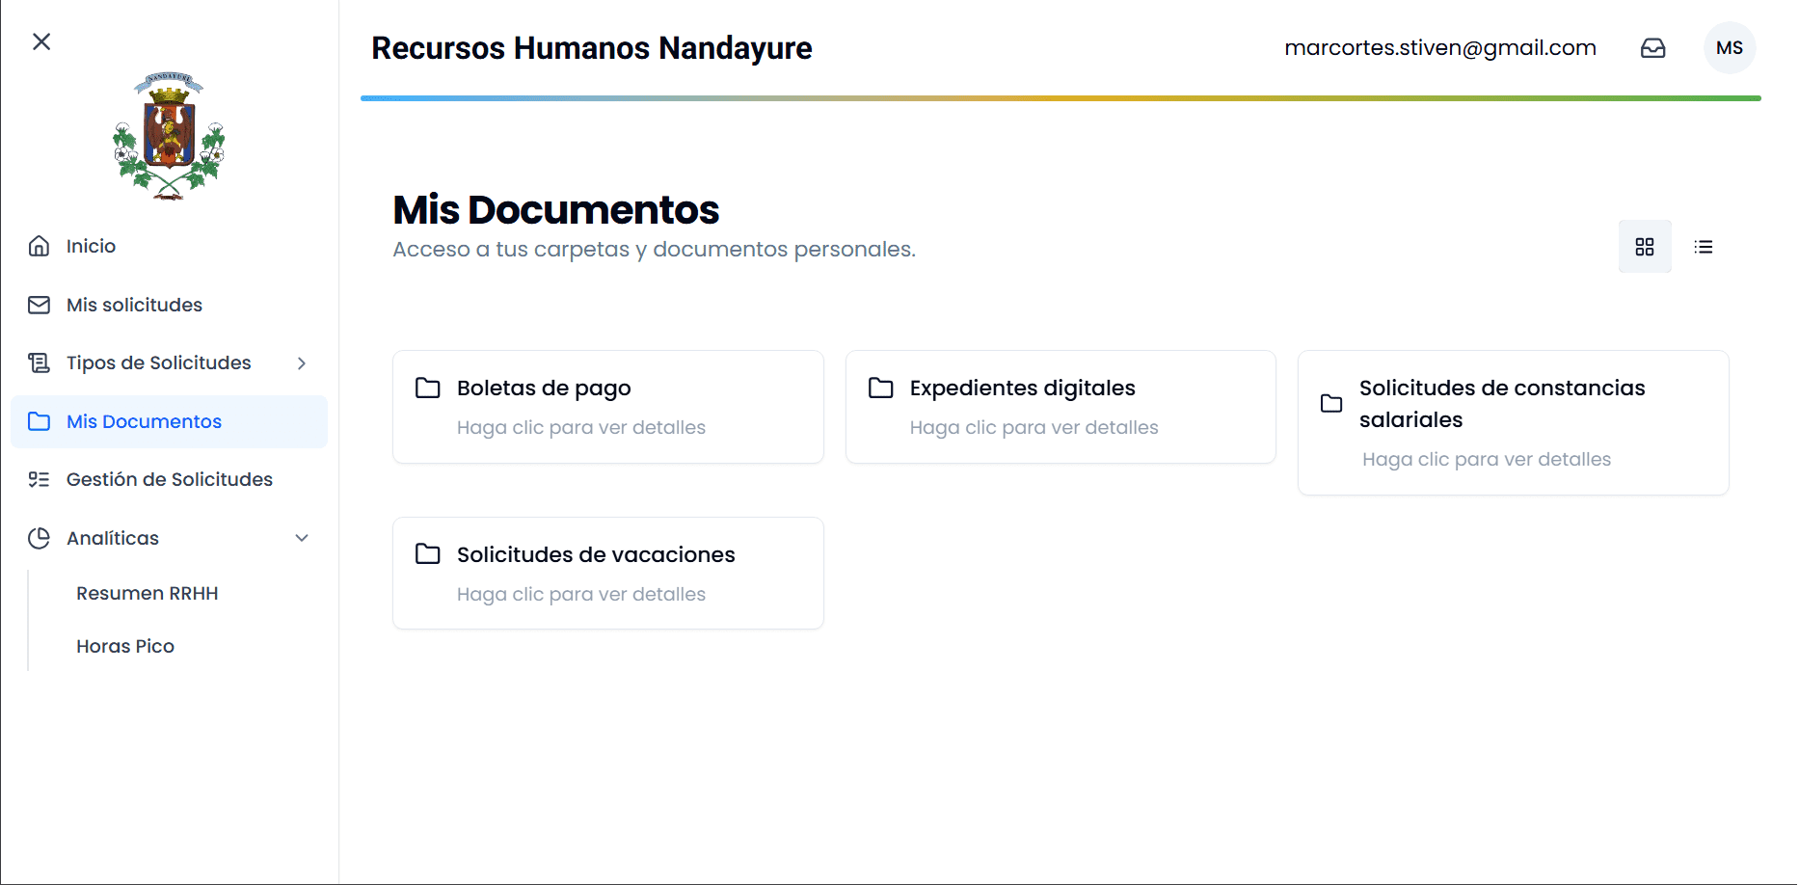Click 'Haga clic para ver detalles' under Boletas de pago
The width and height of the screenshot is (1799, 885).
pyautogui.click(x=581, y=427)
